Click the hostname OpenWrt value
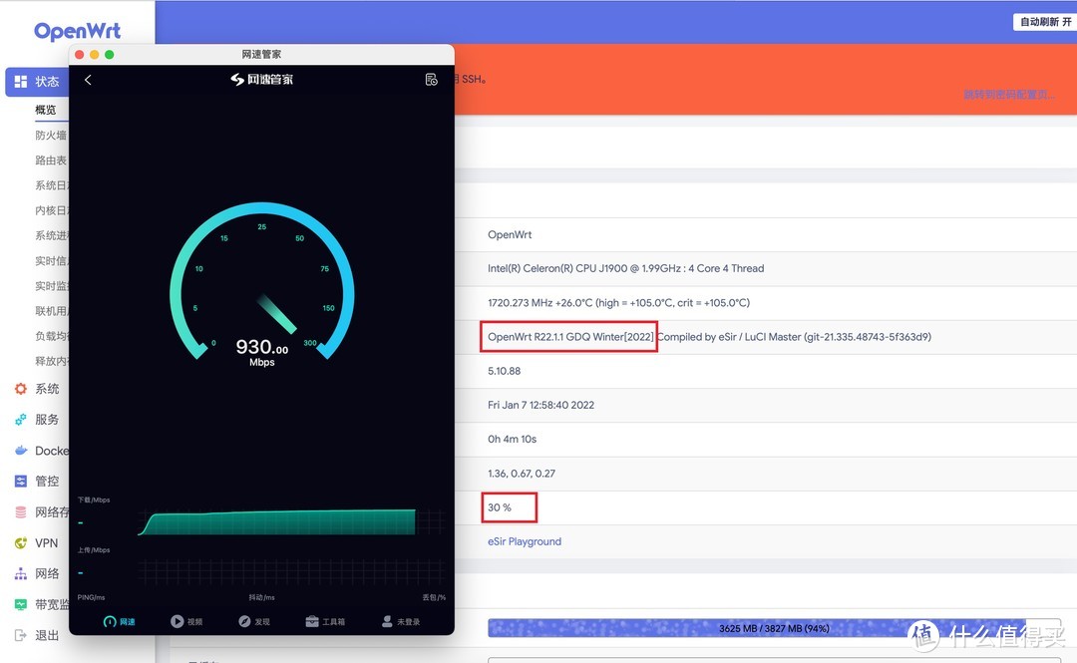1077x663 pixels. pos(510,235)
